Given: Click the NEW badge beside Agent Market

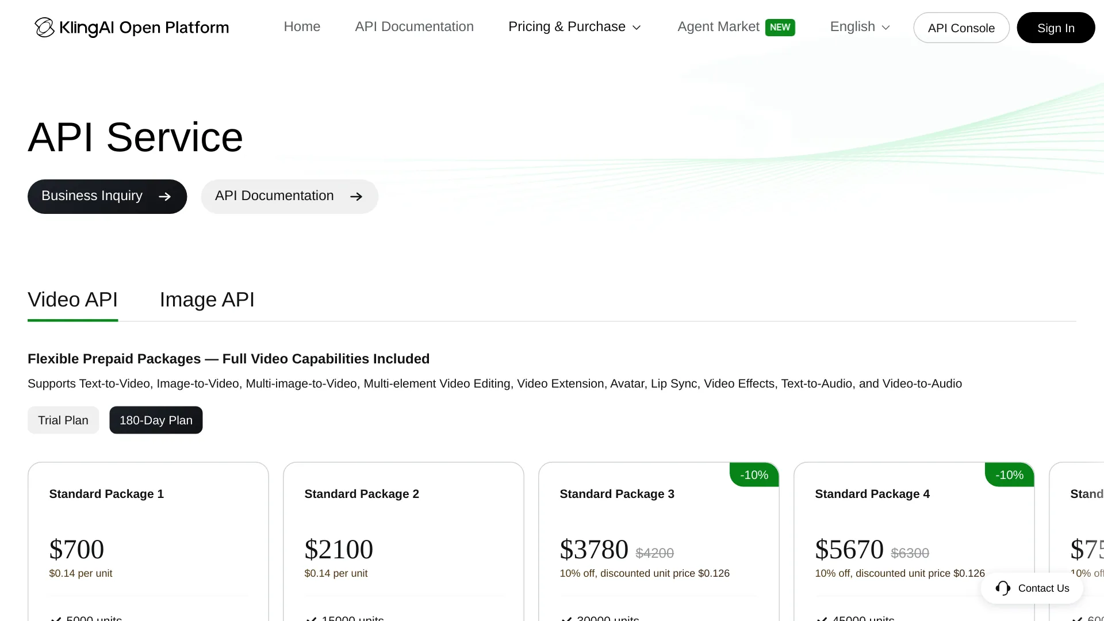Looking at the screenshot, I should coord(780,27).
